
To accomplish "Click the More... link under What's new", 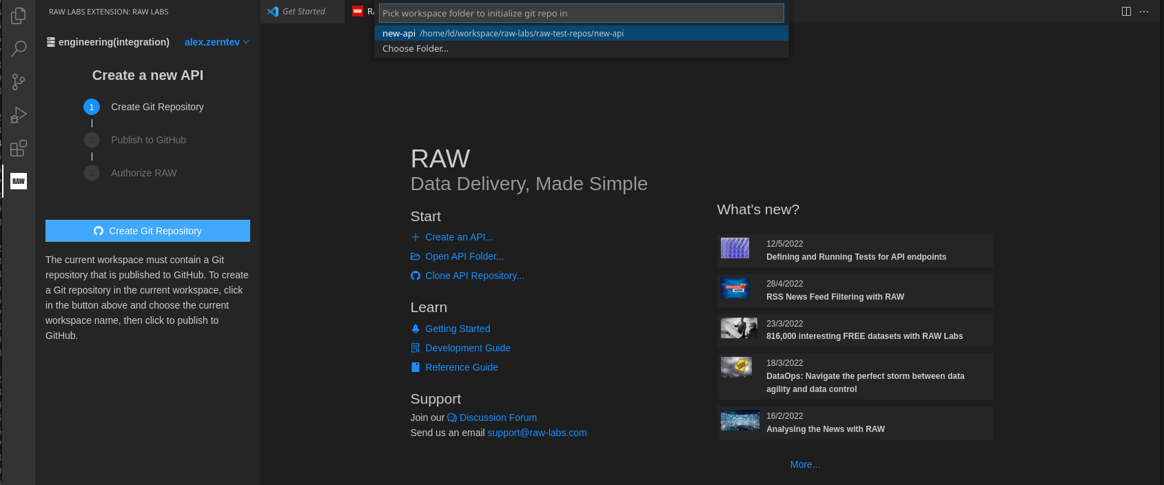I will coord(805,464).
